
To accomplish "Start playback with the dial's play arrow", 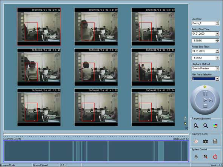I will click(205, 100).
